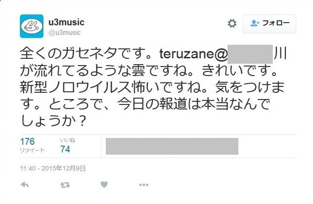
Task: Reply to the u3music tweet
Action: 25,185
